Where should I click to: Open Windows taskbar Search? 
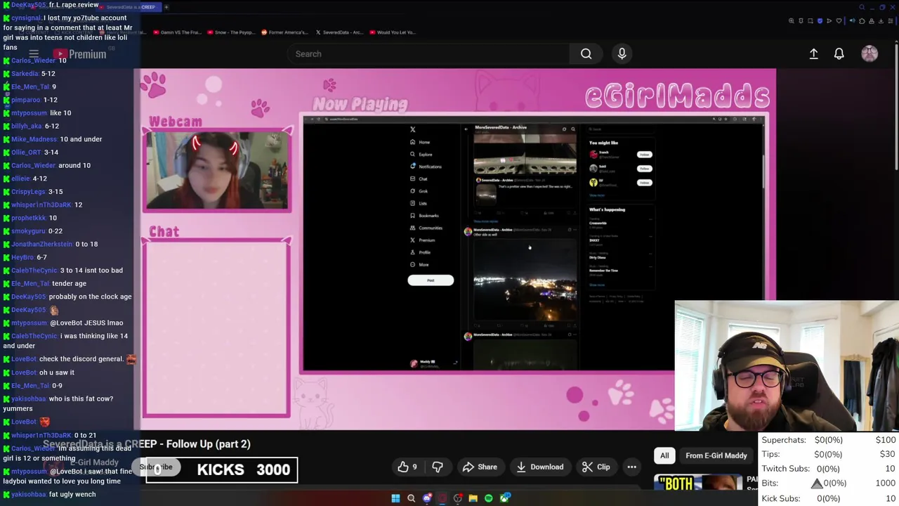click(411, 498)
